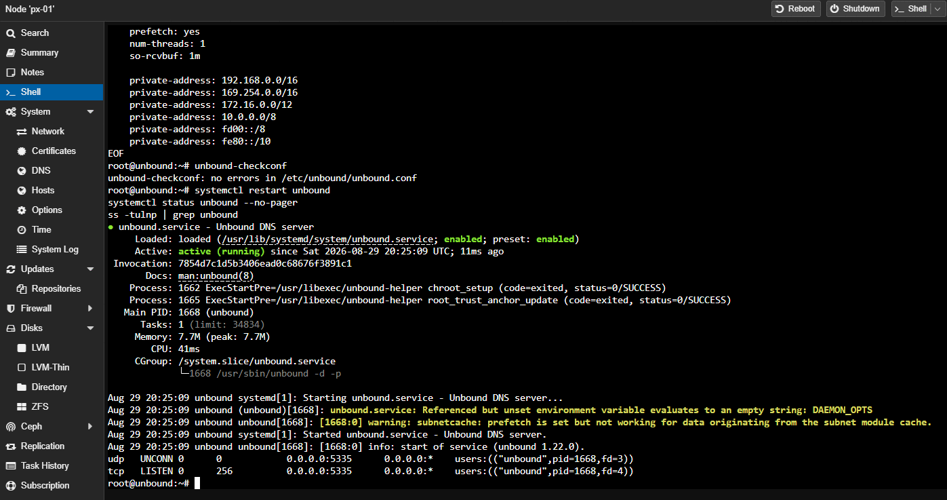947x500 pixels.
Task: Click the LVM square icon
Action: [21, 347]
